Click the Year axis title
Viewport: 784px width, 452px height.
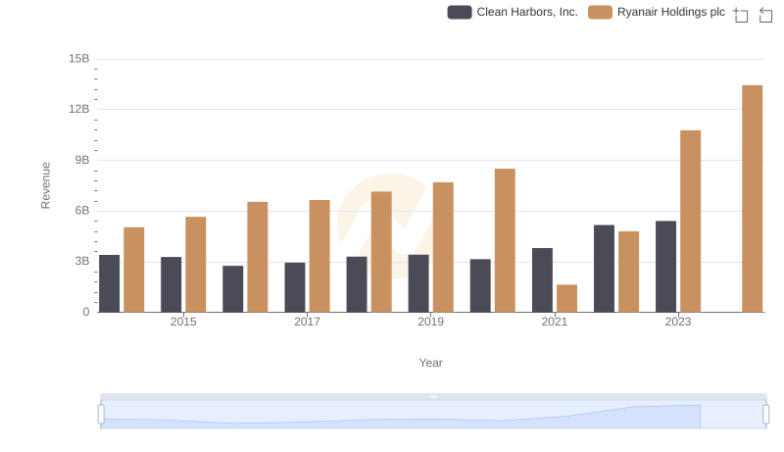pos(430,363)
